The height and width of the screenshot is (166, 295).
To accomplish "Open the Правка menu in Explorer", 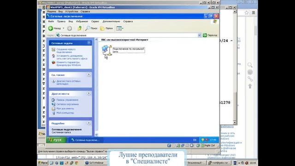I will click(61, 22).
